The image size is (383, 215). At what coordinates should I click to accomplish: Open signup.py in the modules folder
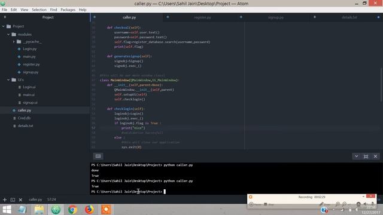click(31, 72)
